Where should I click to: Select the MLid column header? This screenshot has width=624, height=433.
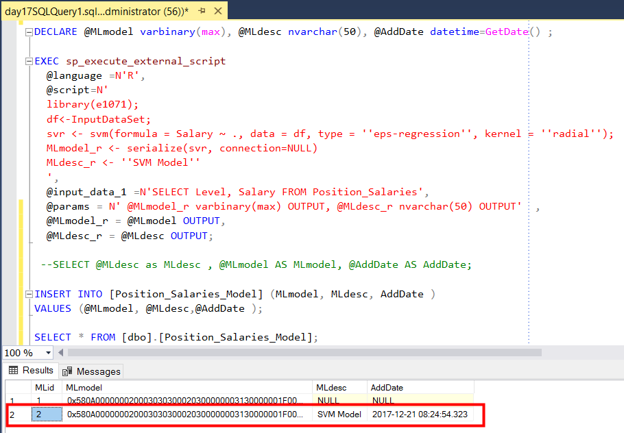tap(47, 388)
